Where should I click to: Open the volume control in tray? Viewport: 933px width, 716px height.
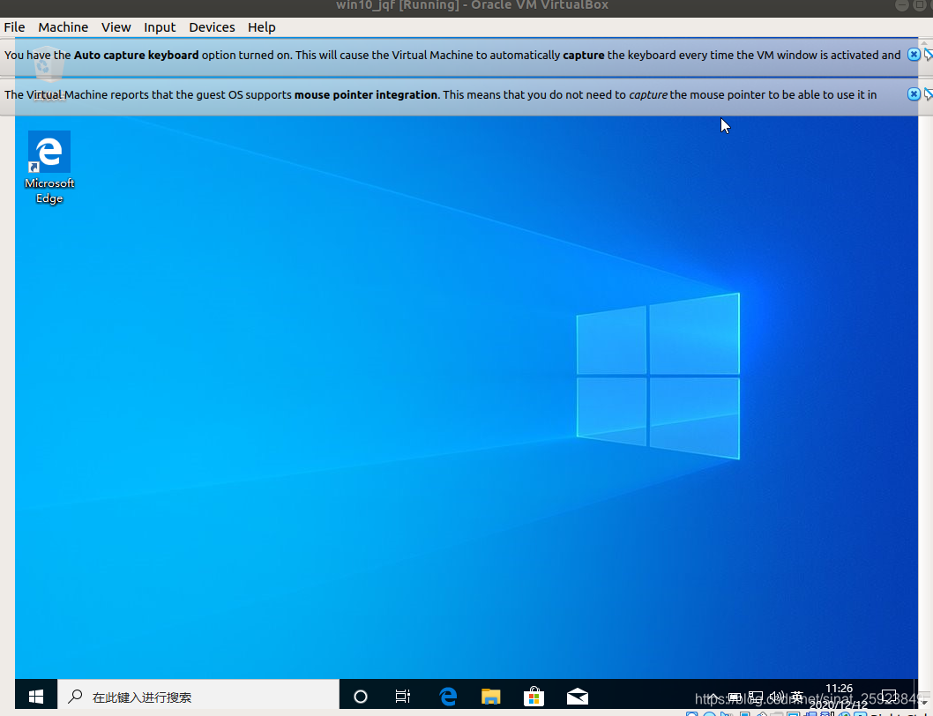tap(777, 697)
